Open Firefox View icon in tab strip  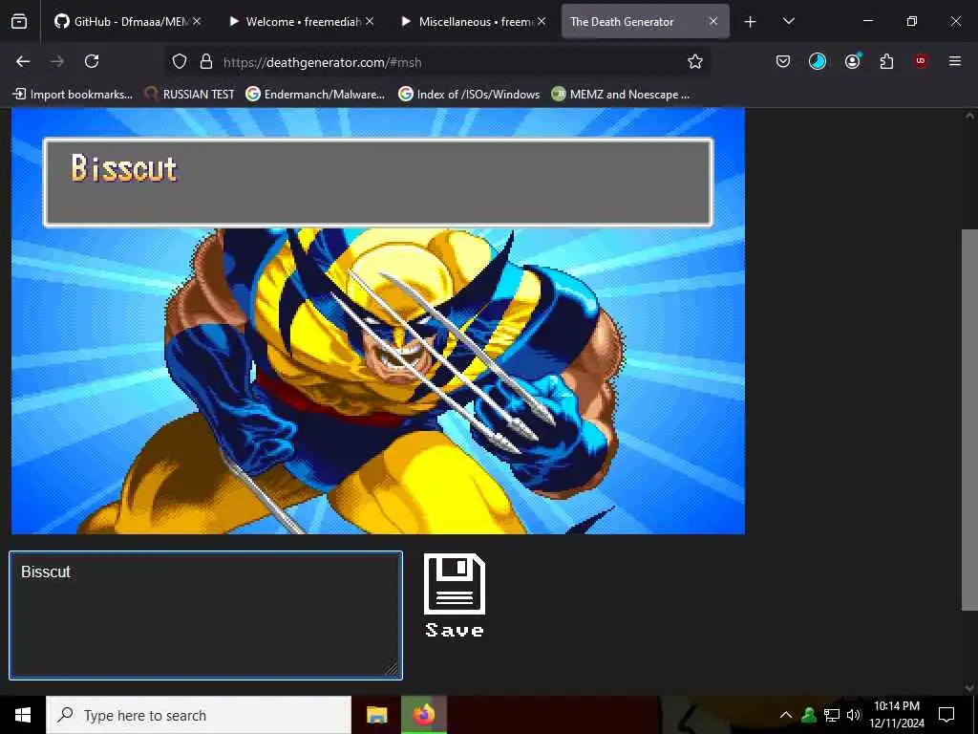pyautogui.click(x=19, y=22)
